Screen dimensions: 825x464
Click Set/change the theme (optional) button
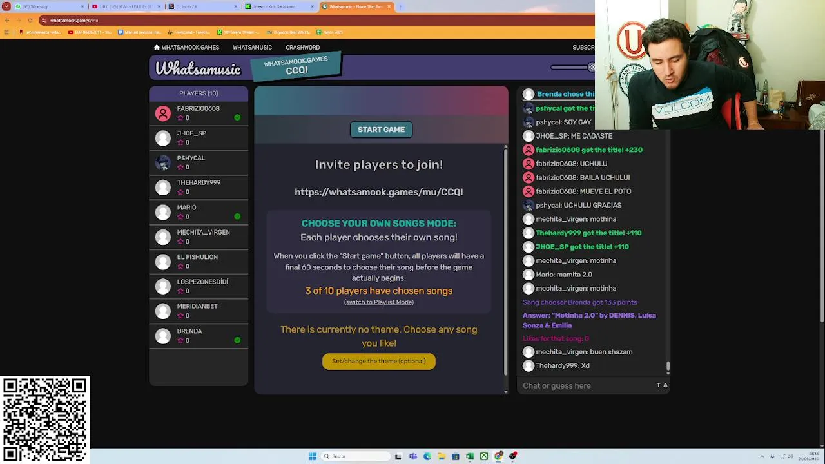tap(379, 361)
